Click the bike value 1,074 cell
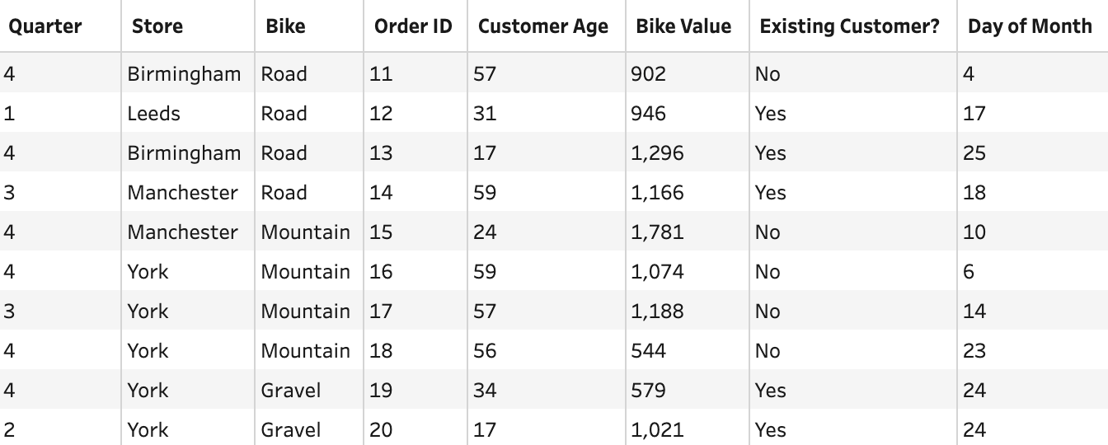Screen dimensions: 1108x445 (657, 272)
